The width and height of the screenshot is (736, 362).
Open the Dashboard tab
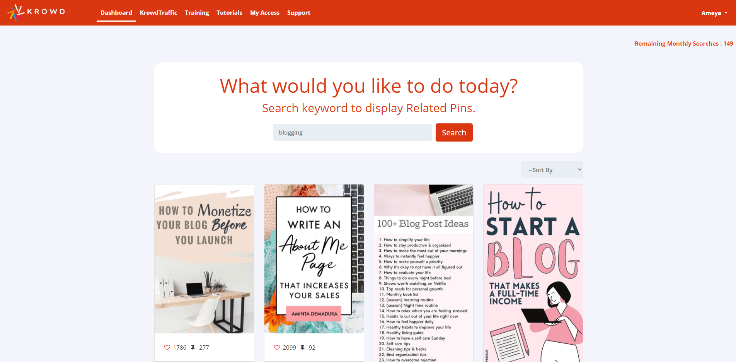[116, 13]
